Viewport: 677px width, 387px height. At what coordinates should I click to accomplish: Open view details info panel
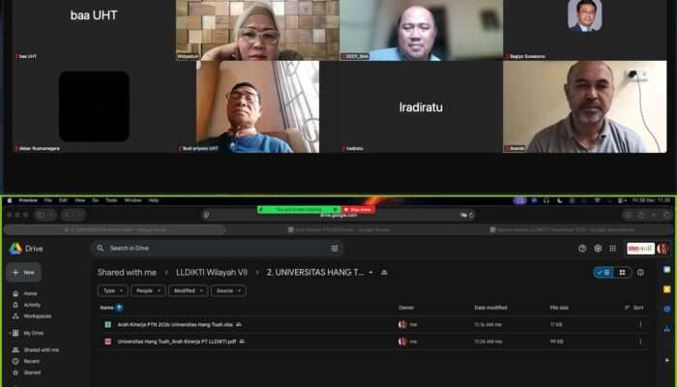pyautogui.click(x=640, y=273)
